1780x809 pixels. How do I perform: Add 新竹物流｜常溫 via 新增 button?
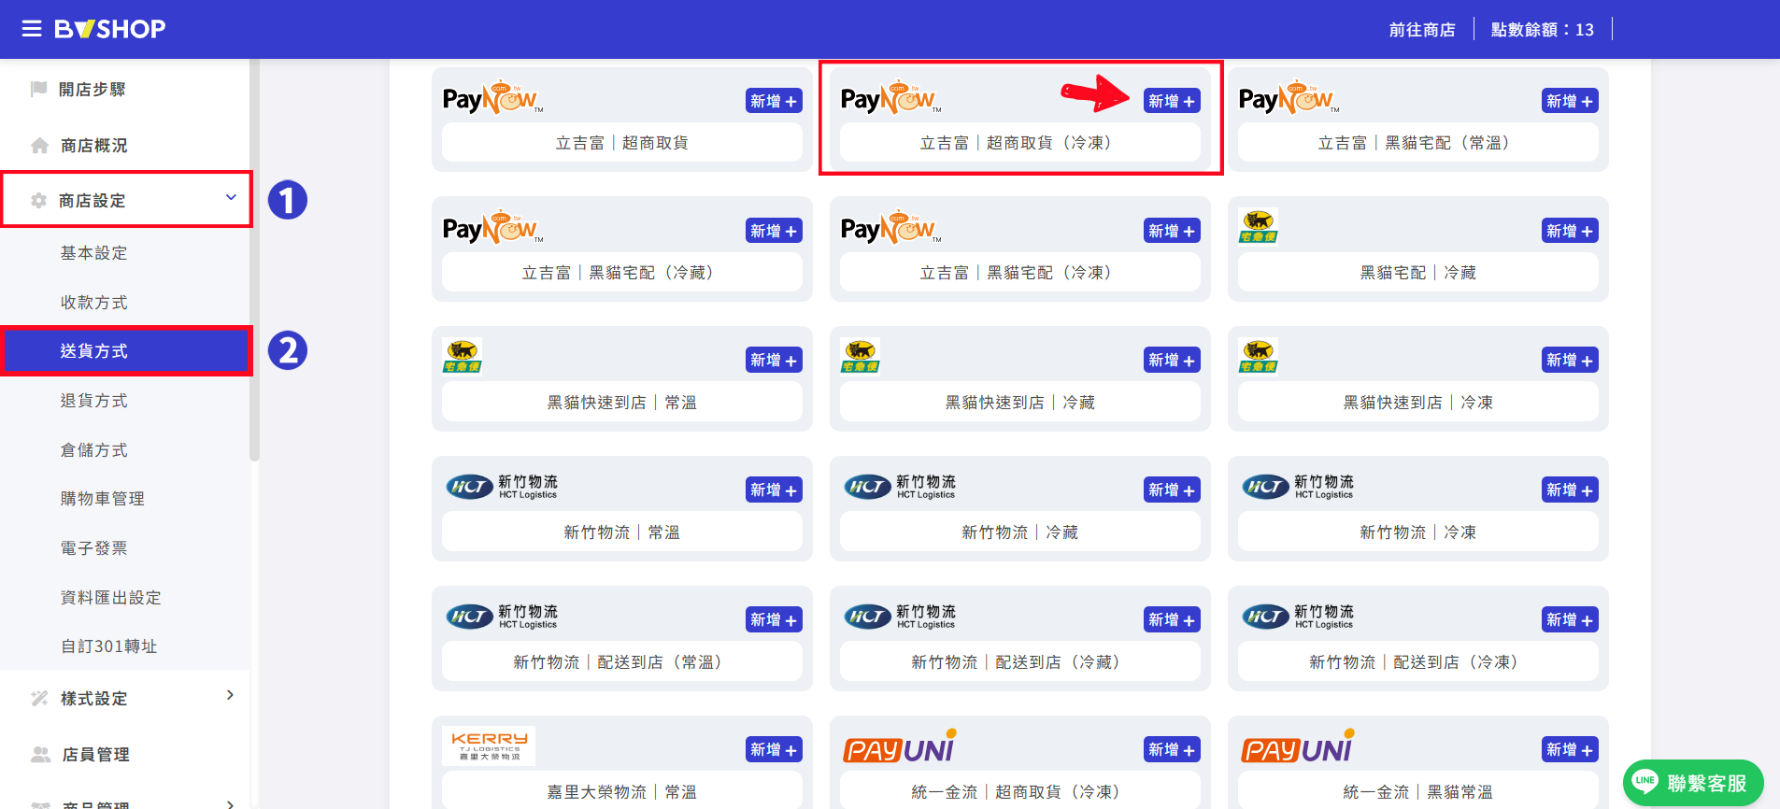pyautogui.click(x=774, y=490)
